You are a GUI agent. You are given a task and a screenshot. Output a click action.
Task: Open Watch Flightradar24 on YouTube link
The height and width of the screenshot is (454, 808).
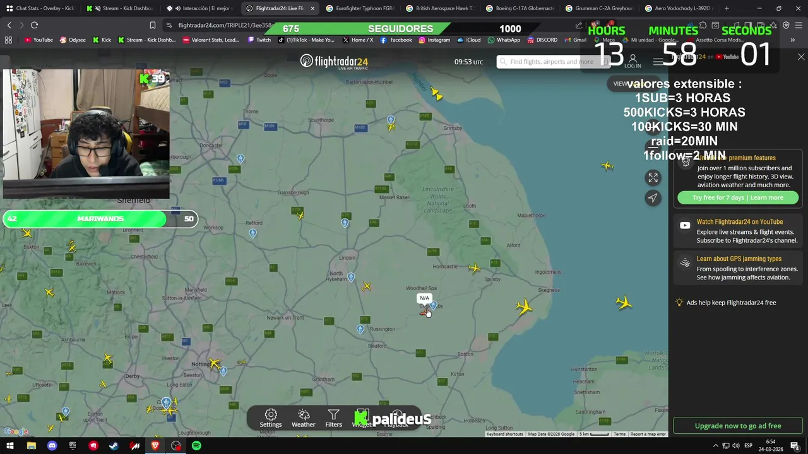click(739, 222)
